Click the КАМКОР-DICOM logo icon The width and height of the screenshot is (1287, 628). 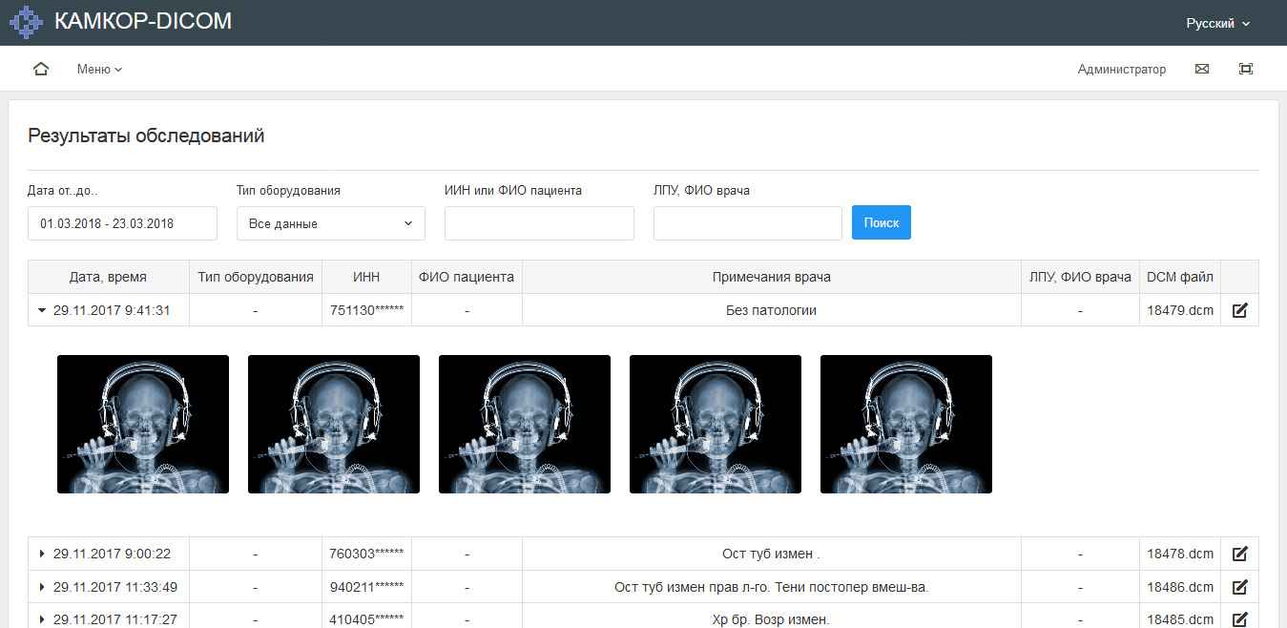click(x=26, y=22)
